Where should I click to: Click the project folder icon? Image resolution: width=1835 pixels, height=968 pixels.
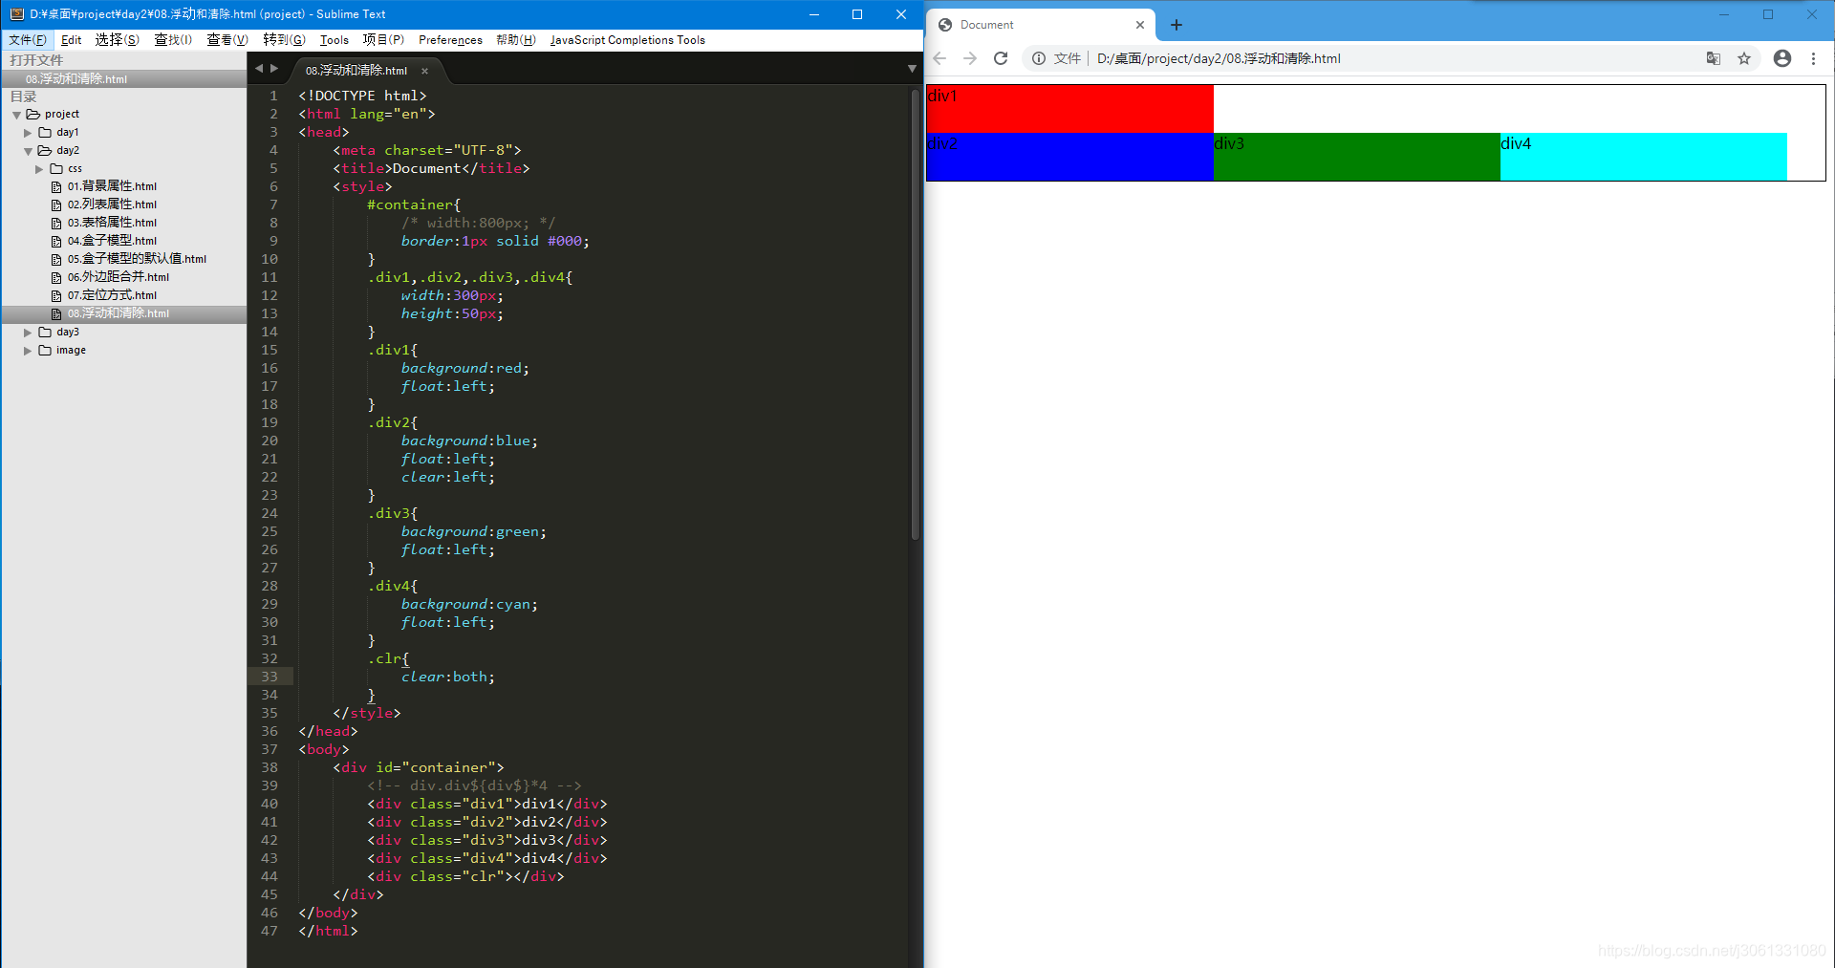click(33, 114)
